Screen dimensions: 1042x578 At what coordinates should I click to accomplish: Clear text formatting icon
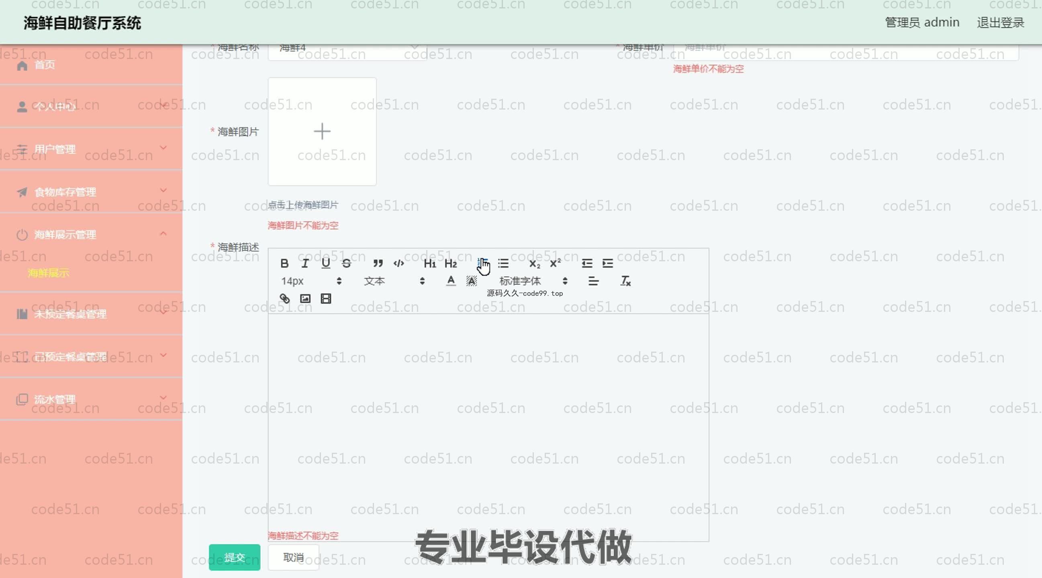pyautogui.click(x=625, y=281)
